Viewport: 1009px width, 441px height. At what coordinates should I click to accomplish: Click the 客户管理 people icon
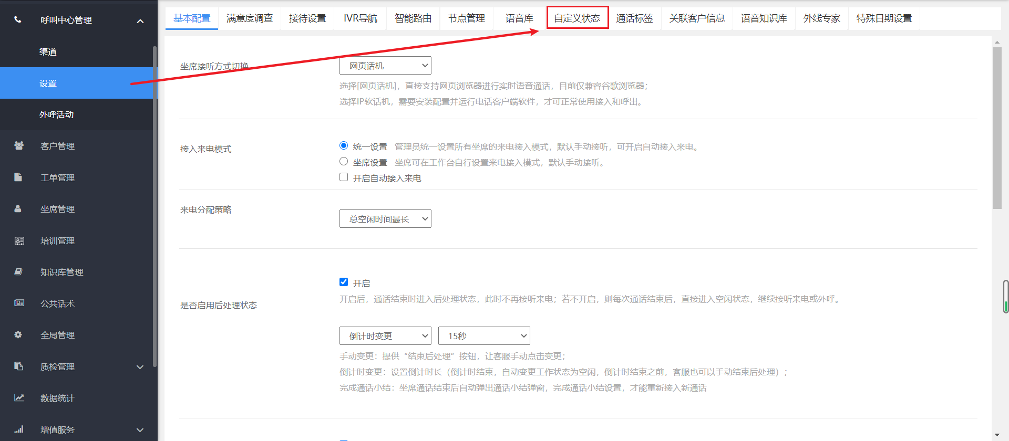tap(19, 146)
